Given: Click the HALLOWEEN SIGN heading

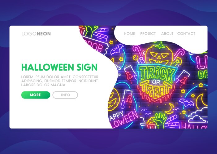Looking at the screenshot, I should coord(59,67).
